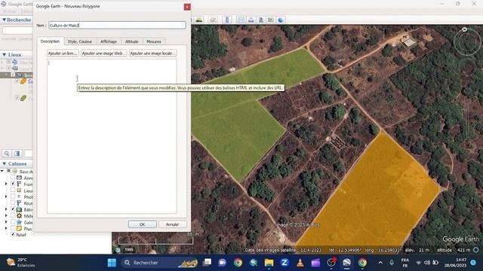483x271 pixels.
Task: Click the Ajouter une image locale button
Action: [152, 53]
